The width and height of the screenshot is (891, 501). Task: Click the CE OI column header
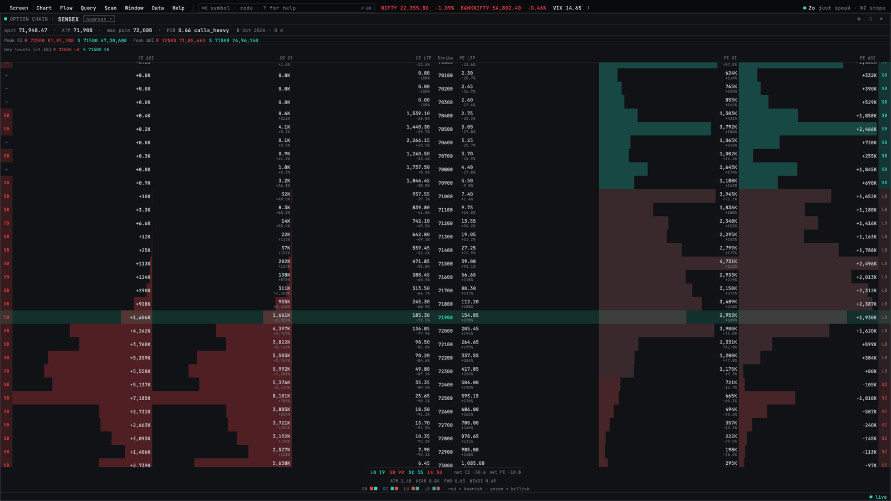point(286,58)
